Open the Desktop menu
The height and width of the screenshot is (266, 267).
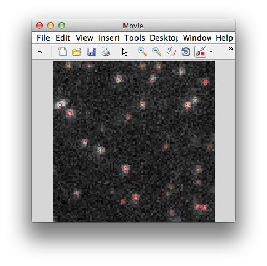click(x=164, y=38)
